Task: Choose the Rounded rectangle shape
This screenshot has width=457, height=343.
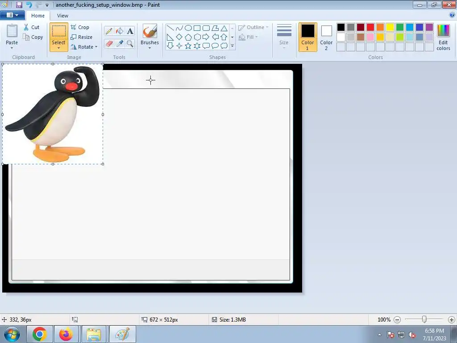Action: pos(206,28)
